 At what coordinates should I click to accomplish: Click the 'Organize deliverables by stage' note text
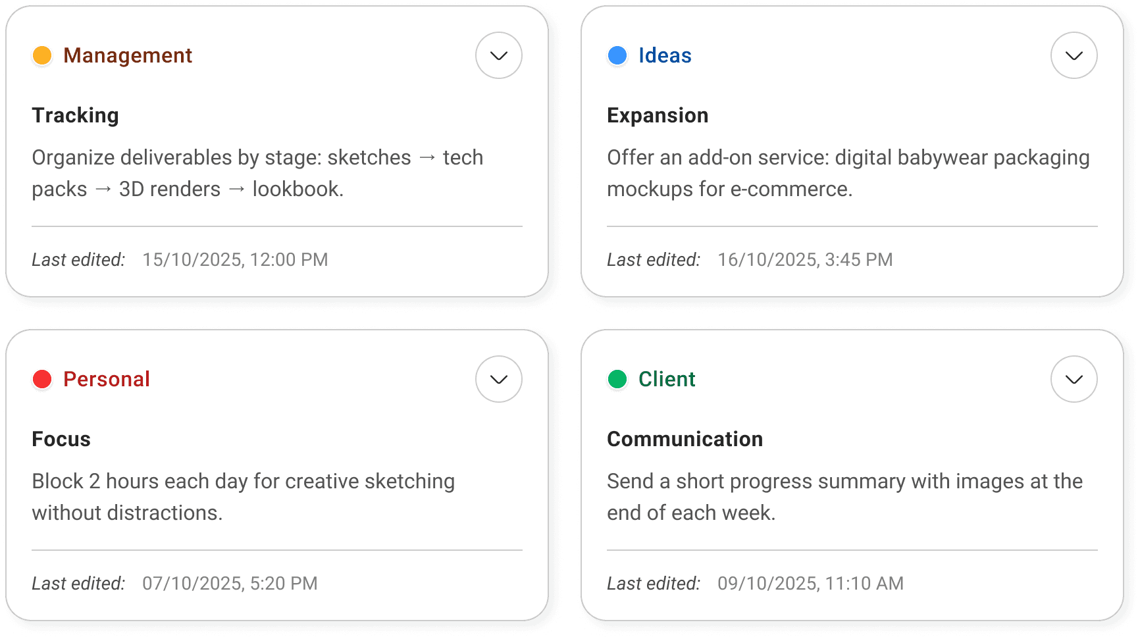point(257,173)
